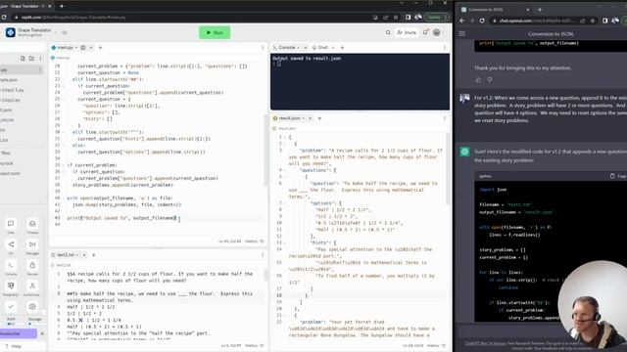The image size is (627, 352).
Task: Toggle the split layout icon beside main.py
Action: pos(83,48)
